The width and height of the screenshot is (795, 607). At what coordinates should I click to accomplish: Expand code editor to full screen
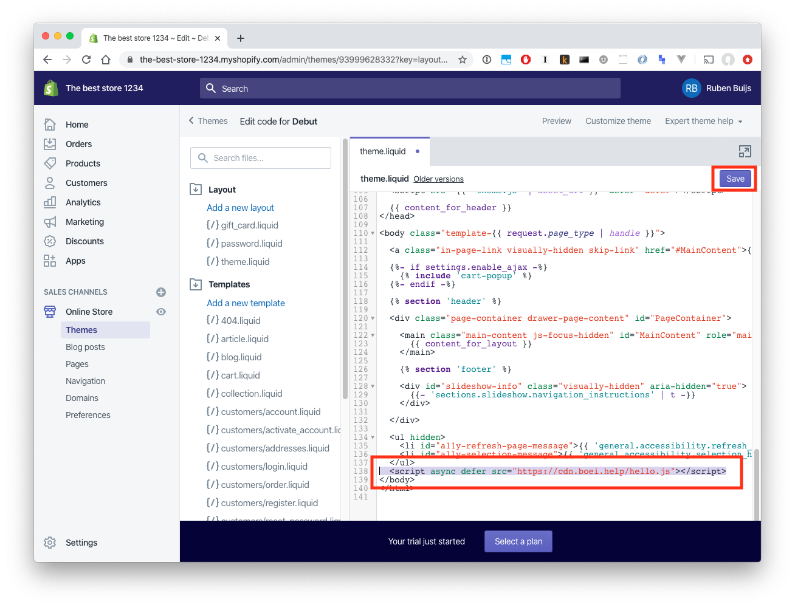tap(745, 151)
